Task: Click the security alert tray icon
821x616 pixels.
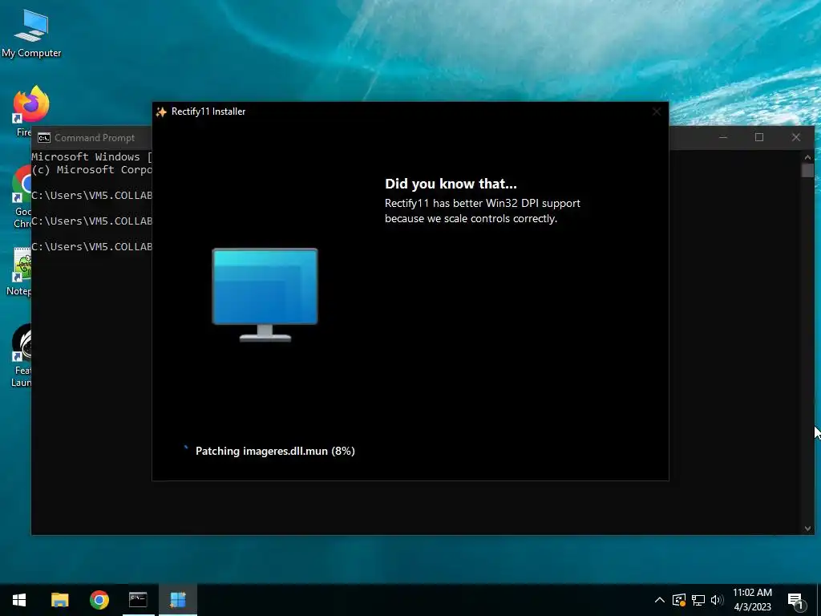Action: click(x=679, y=600)
